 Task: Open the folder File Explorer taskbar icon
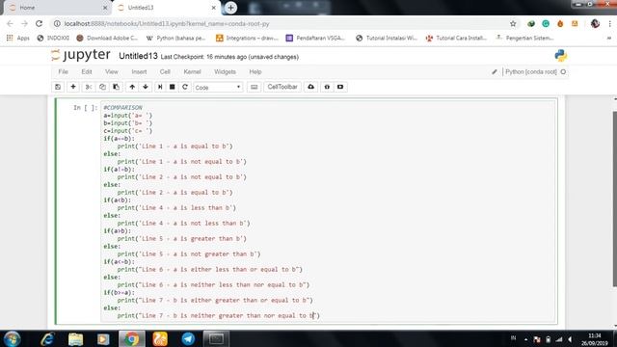pyautogui.click(x=75, y=339)
